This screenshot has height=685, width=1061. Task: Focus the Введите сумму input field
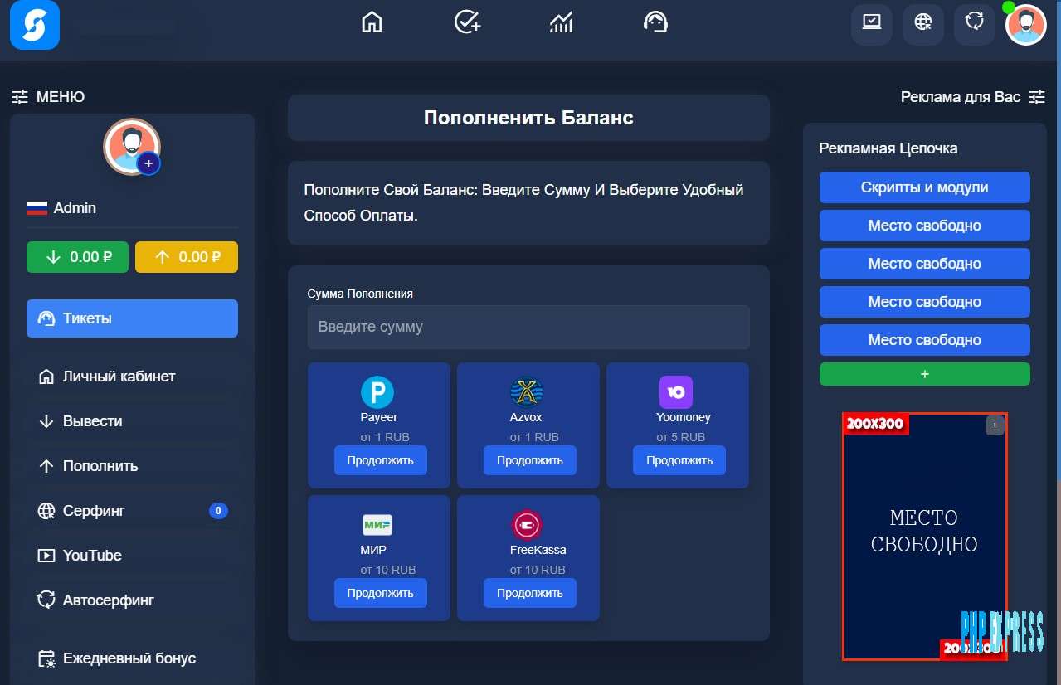528,327
